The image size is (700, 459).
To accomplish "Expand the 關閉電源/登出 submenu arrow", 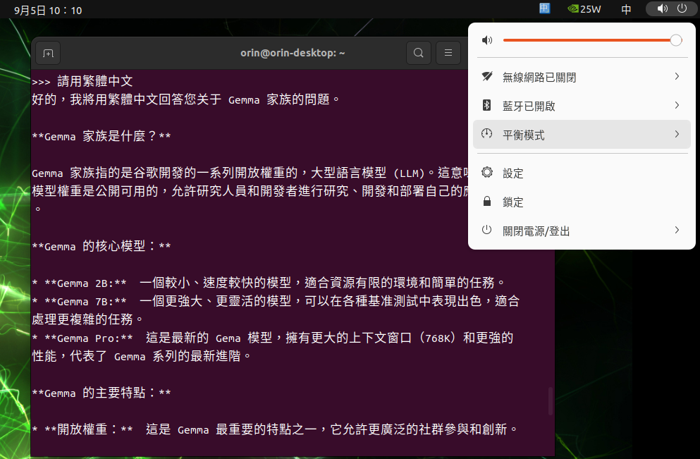I will (x=677, y=230).
